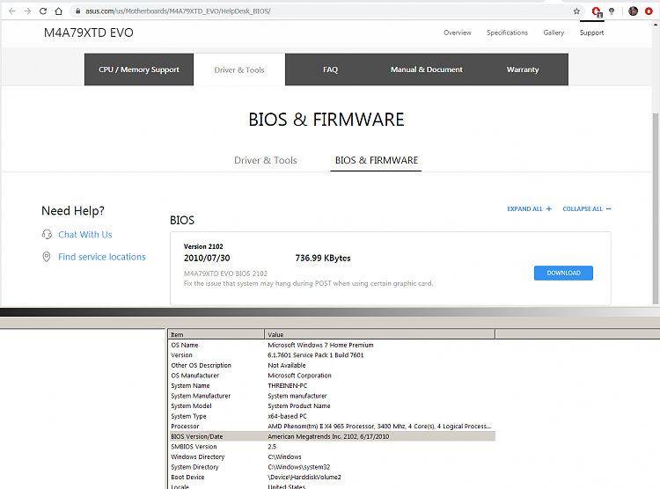Screen dimensions: 660x489
Task: Select the OS Manufacturer row
Action: [332, 376]
